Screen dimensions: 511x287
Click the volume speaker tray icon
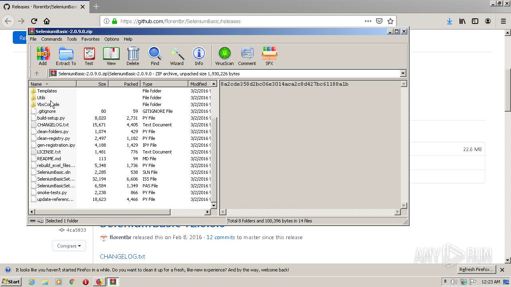coord(454,282)
